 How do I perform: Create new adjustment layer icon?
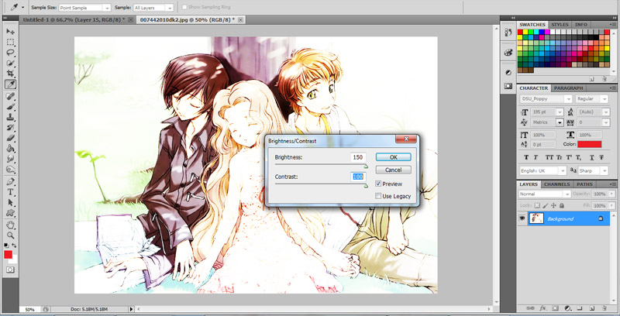click(x=567, y=307)
